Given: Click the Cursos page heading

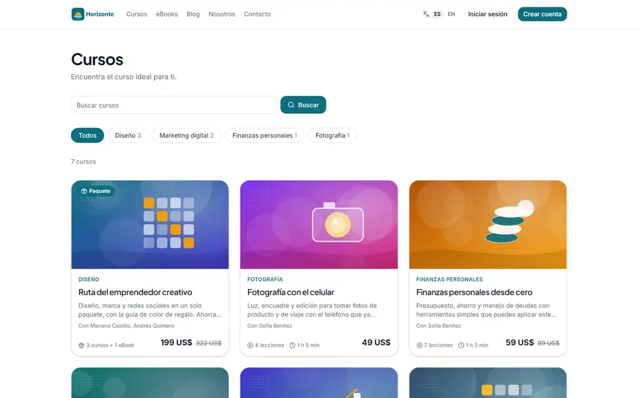Looking at the screenshot, I should (97, 60).
